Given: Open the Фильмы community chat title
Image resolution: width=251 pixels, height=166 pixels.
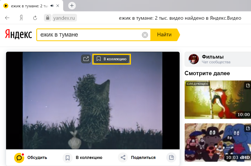Looking at the screenshot, I should pos(213,57).
